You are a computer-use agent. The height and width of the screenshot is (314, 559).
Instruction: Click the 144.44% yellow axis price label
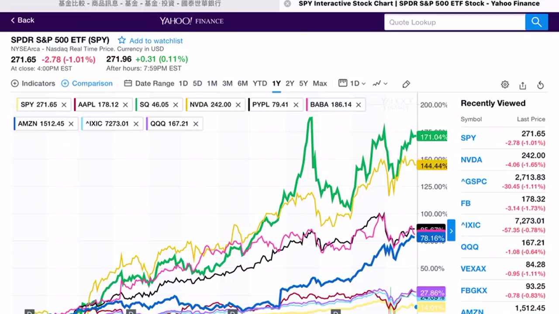coord(432,166)
